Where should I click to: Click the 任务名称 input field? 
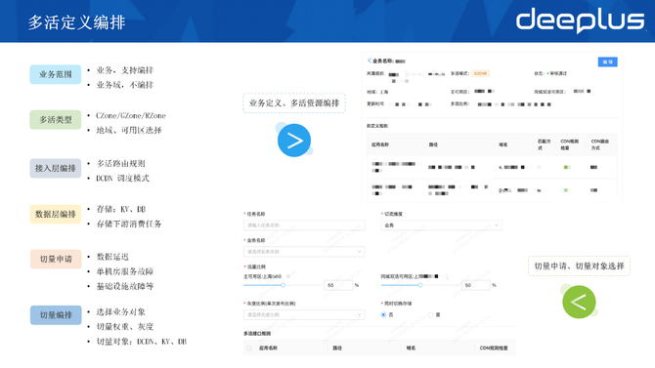point(304,225)
